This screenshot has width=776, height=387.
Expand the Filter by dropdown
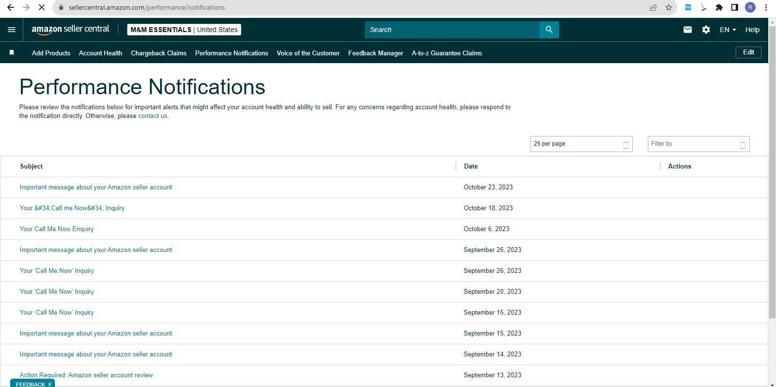pos(699,144)
